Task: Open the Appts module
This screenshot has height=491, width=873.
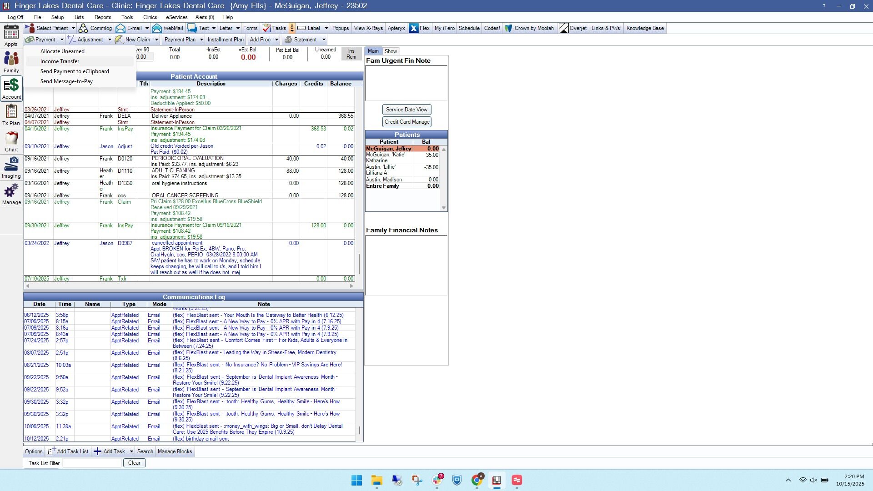Action: point(11,35)
